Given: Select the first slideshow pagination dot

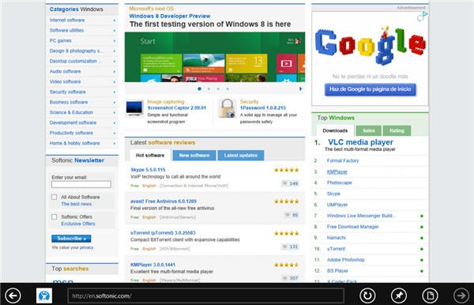Looking at the screenshot, I should coord(199,88).
